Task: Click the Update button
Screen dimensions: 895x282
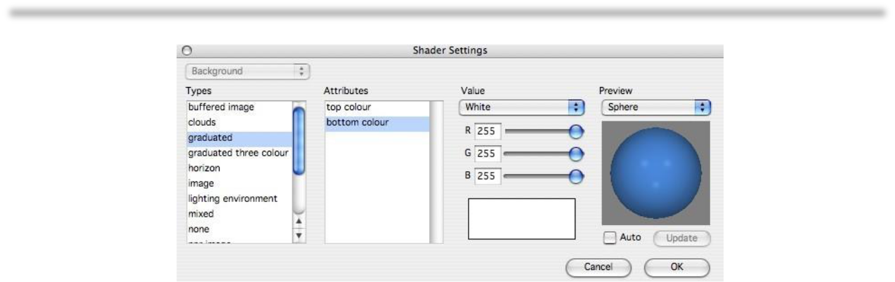Action: tap(681, 238)
